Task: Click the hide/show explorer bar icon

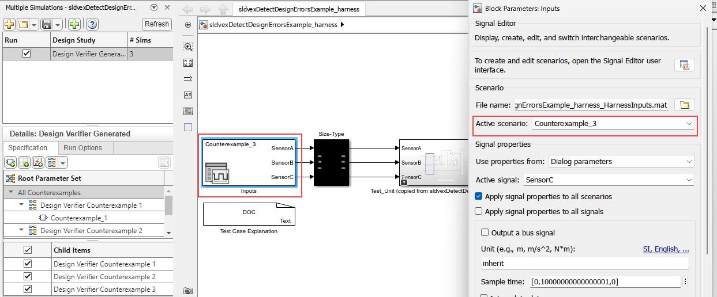Action: tap(187, 25)
